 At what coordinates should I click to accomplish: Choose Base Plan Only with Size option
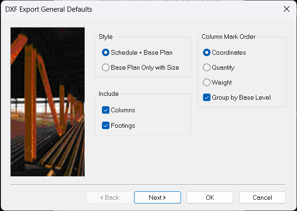106,67
